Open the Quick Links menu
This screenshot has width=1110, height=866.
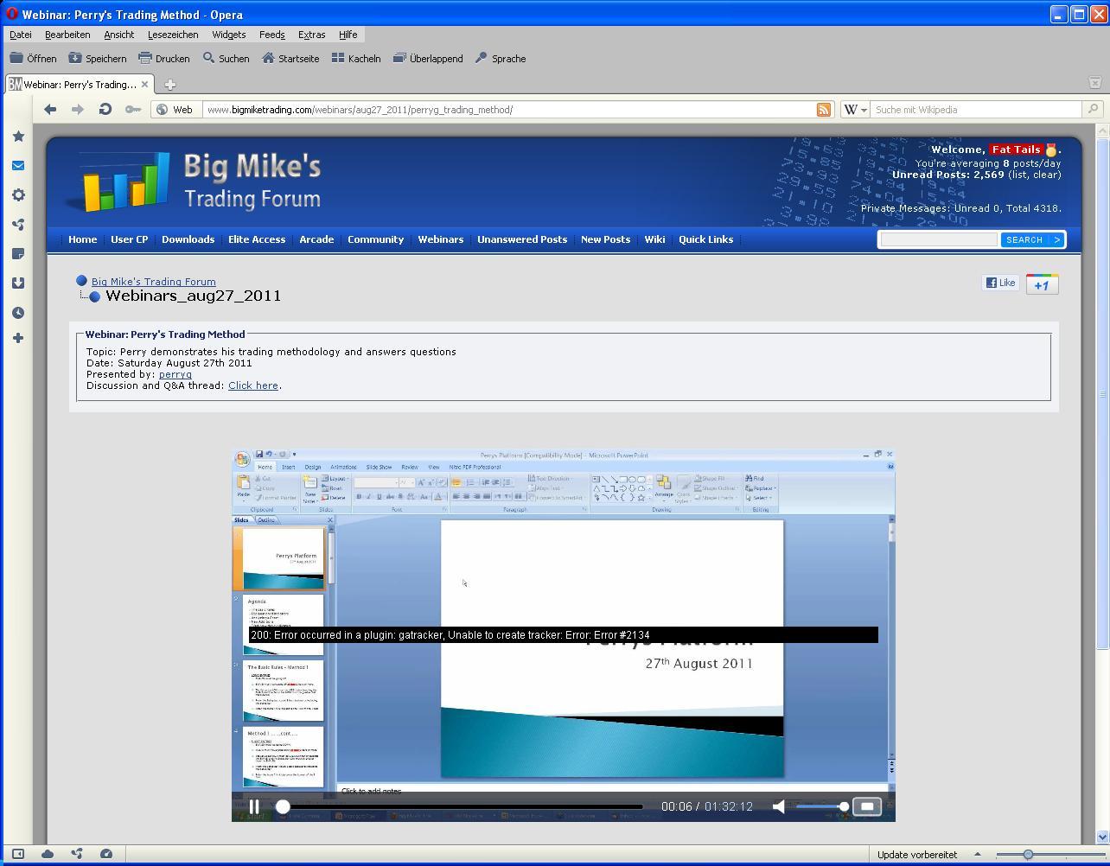click(705, 239)
